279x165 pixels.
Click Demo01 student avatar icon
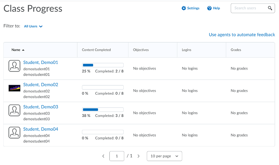(14, 66)
